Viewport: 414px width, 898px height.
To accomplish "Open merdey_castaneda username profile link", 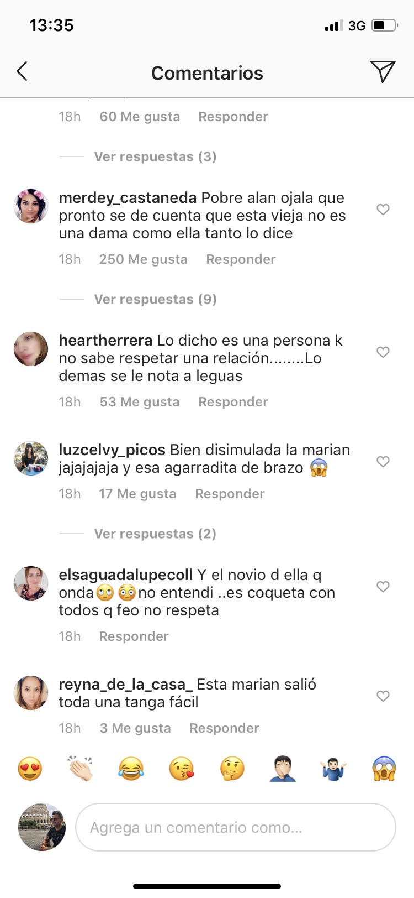I will point(128,198).
